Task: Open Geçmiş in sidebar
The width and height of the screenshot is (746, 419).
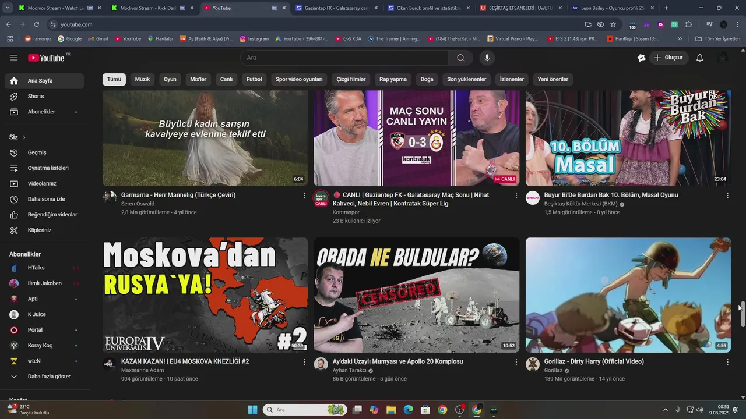Action: 44,152
